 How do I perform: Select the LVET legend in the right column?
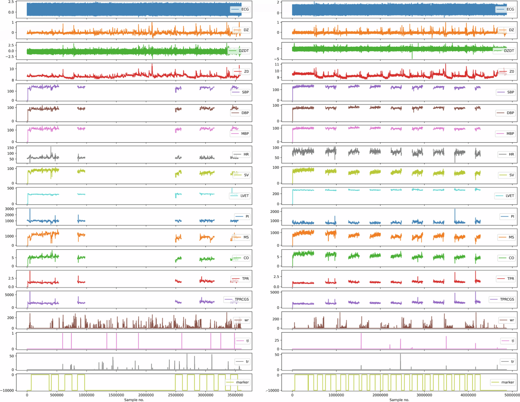point(506,196)
